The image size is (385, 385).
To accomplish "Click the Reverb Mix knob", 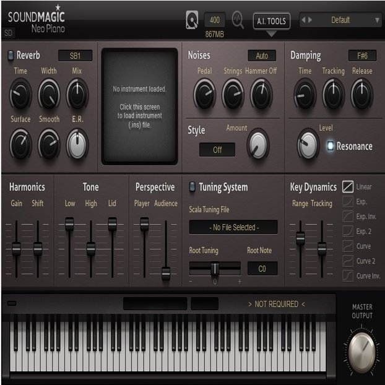I will pos(77,95).
